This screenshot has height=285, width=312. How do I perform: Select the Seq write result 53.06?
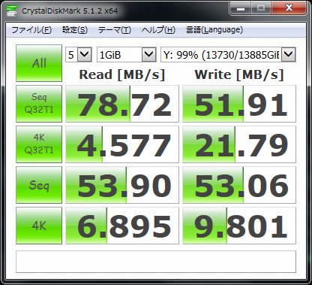click(239, 185)
